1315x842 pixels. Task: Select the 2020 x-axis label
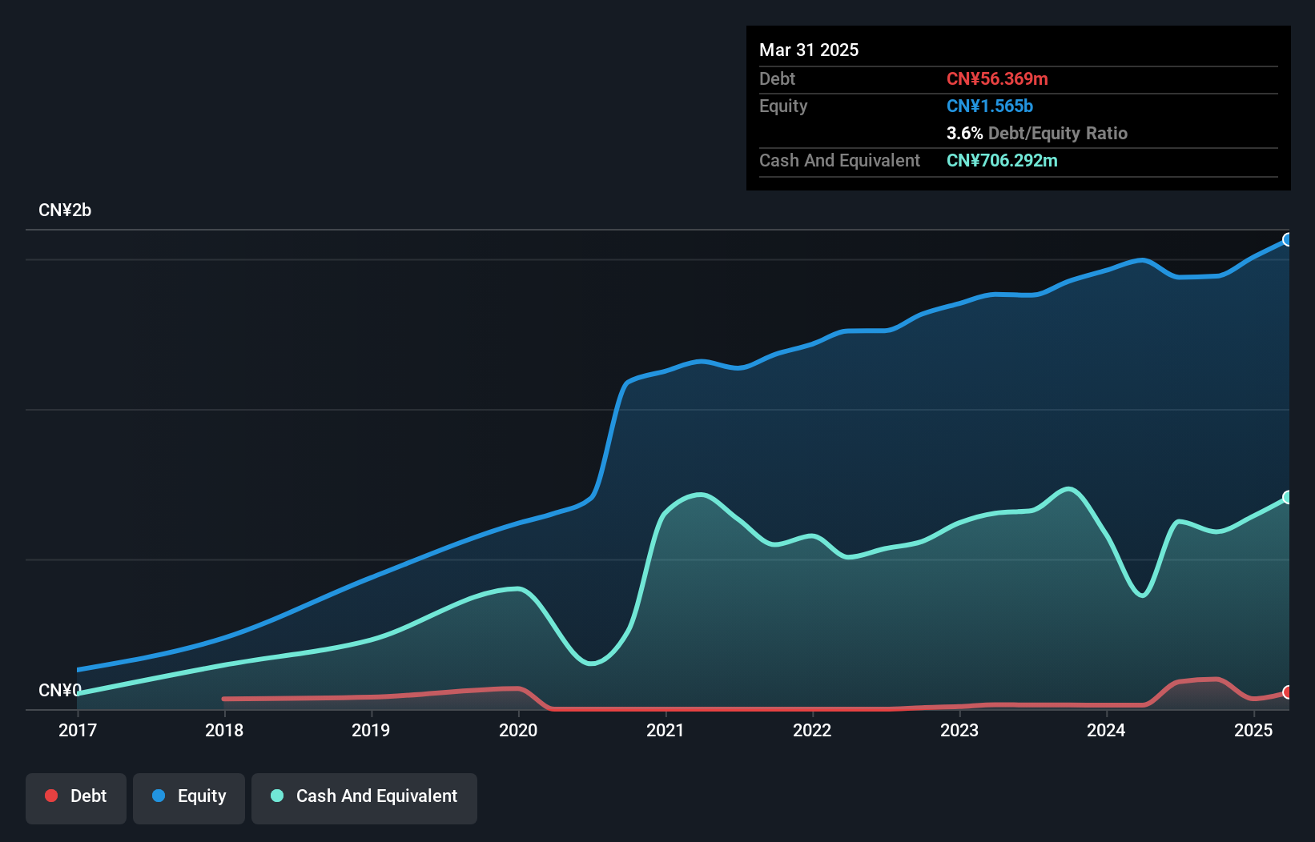(518, 730)
